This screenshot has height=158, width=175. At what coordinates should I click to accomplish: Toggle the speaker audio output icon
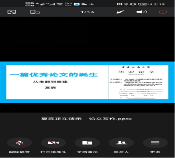tap(142, 12)
